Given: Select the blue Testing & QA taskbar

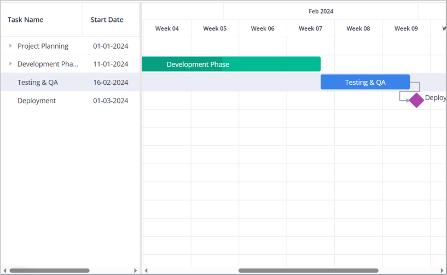Looking at the screenshot, I should coord(365,82).
